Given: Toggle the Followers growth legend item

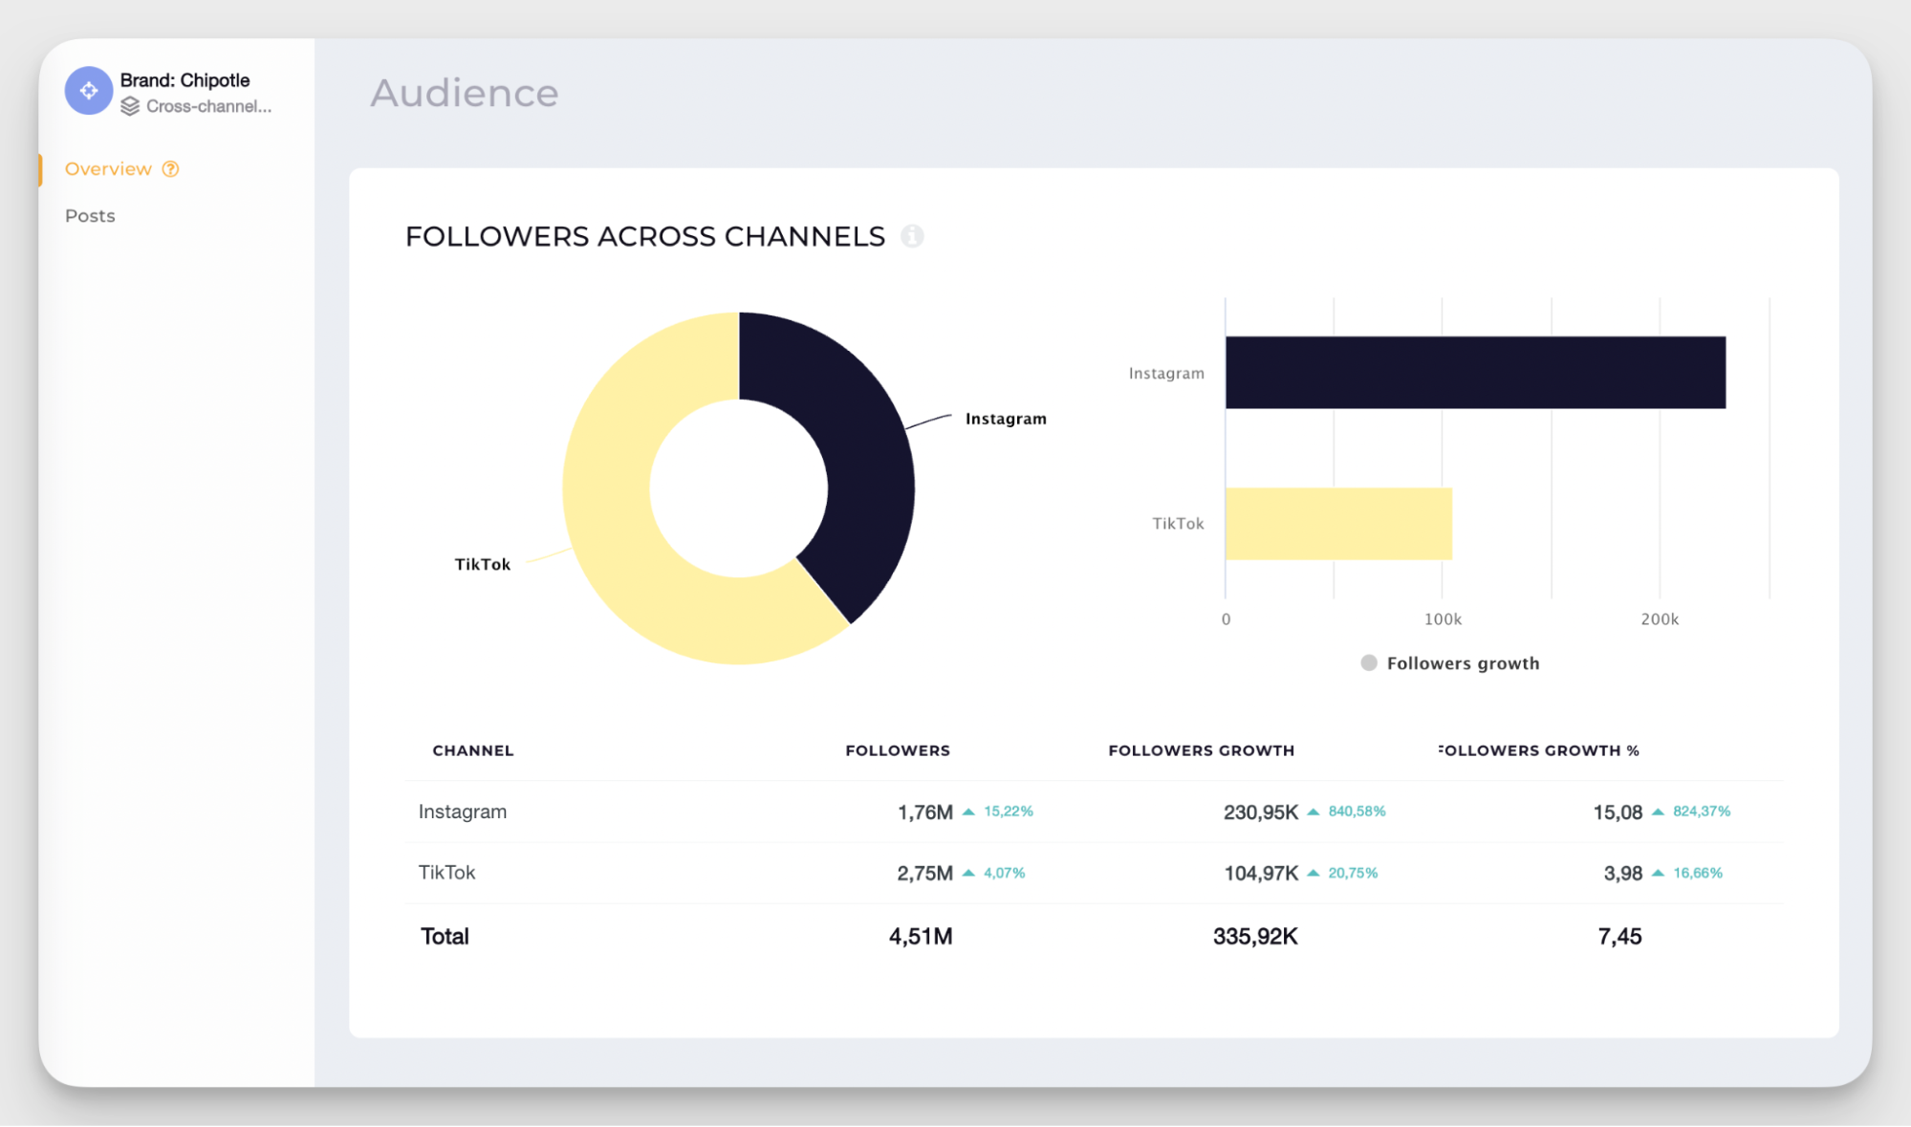Looking at the screenshot, I should tap(1450, 663).
